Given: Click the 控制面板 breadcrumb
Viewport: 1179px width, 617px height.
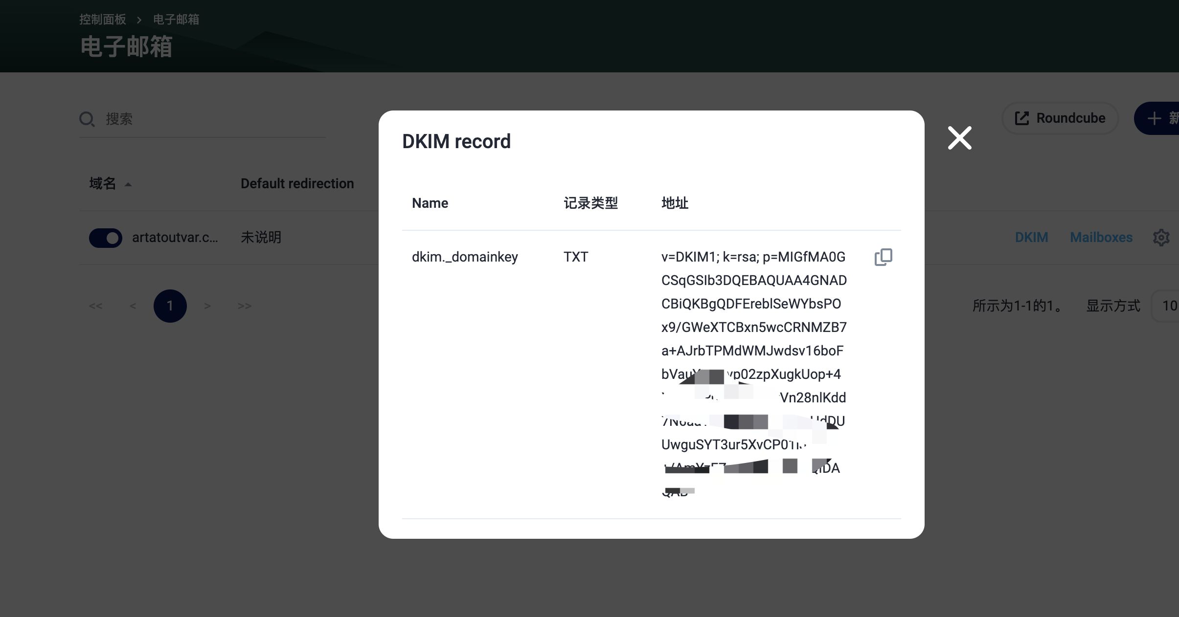Looking at the screenshot, I should click(x=103, y=20).
